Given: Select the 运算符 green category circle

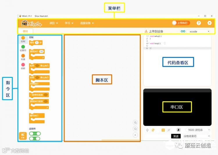Looking at the screenshot, I should 23,47.
